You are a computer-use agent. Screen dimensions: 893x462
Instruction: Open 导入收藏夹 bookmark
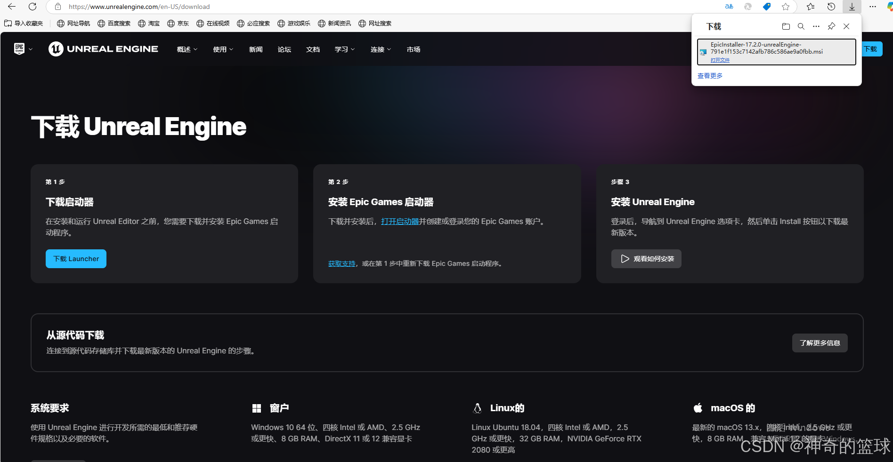coord(24,24)
